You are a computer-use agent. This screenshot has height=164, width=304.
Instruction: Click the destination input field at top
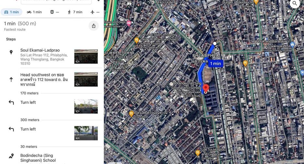click(56, 2)
